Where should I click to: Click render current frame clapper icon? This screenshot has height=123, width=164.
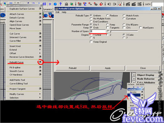pos(128,4)
